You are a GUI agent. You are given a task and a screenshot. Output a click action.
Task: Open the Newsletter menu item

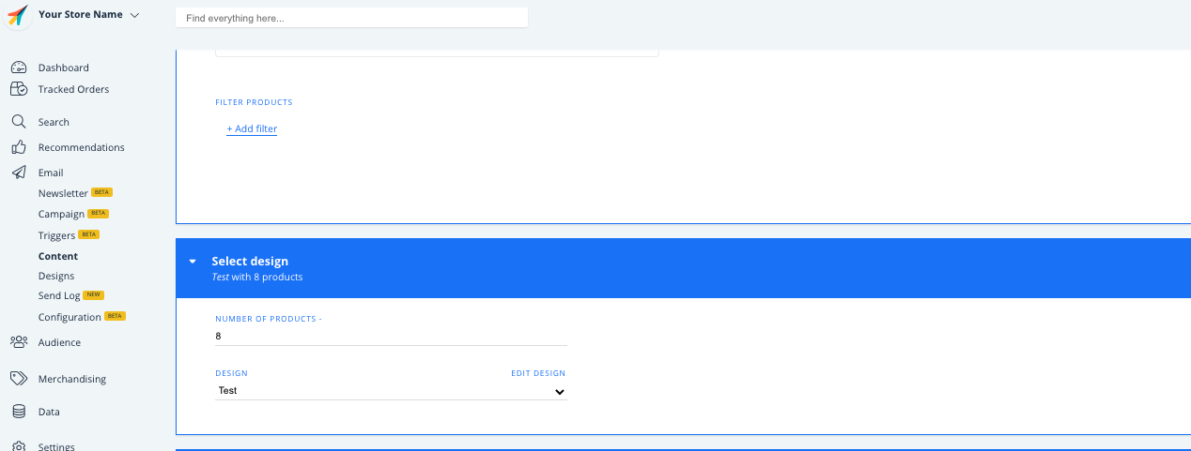[63, 193]
